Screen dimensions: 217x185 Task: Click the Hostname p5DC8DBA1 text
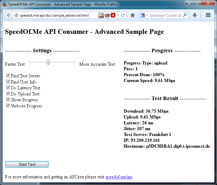coord(167,146)
